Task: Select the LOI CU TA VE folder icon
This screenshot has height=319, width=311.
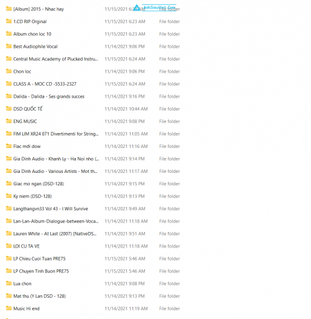Action: click(x=9, y=246)
